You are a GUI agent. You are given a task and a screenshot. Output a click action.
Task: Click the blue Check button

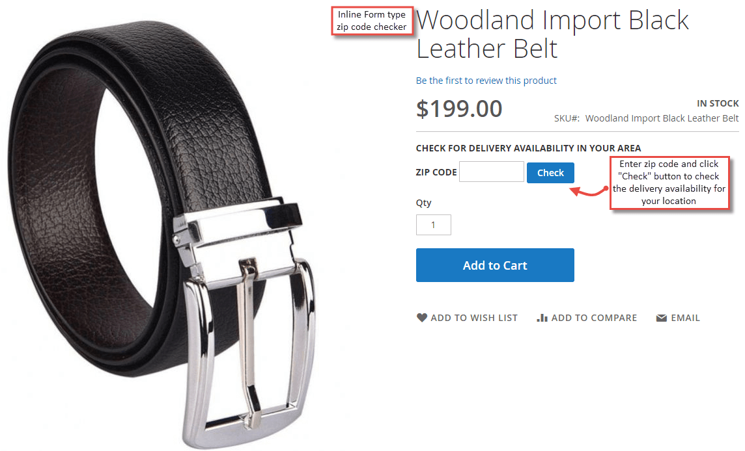[x=550, y=173]
